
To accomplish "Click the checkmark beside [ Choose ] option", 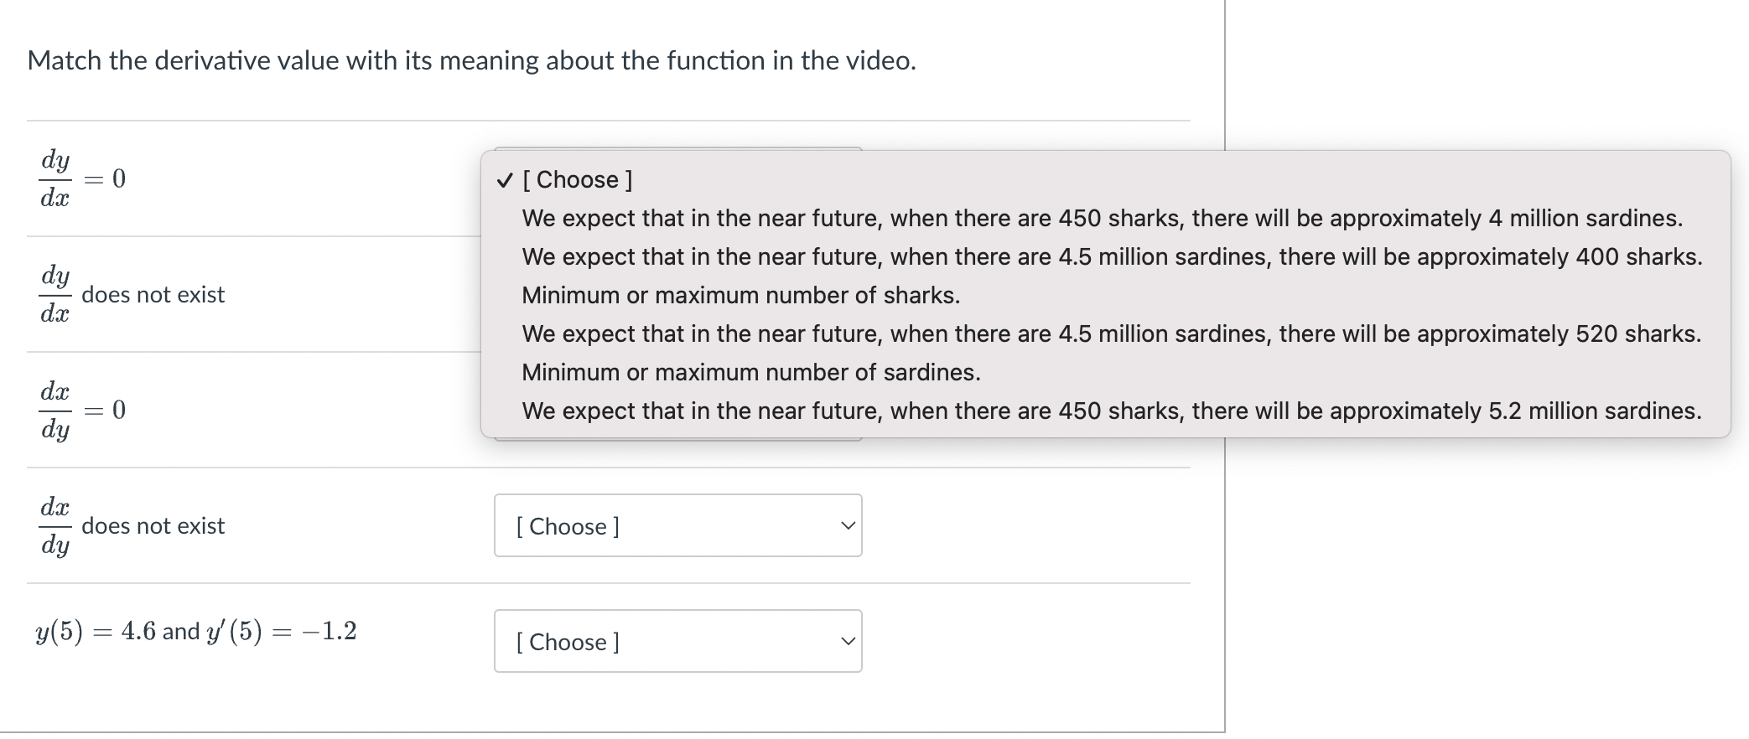I will pyautogui.click(x=504, y=180).
